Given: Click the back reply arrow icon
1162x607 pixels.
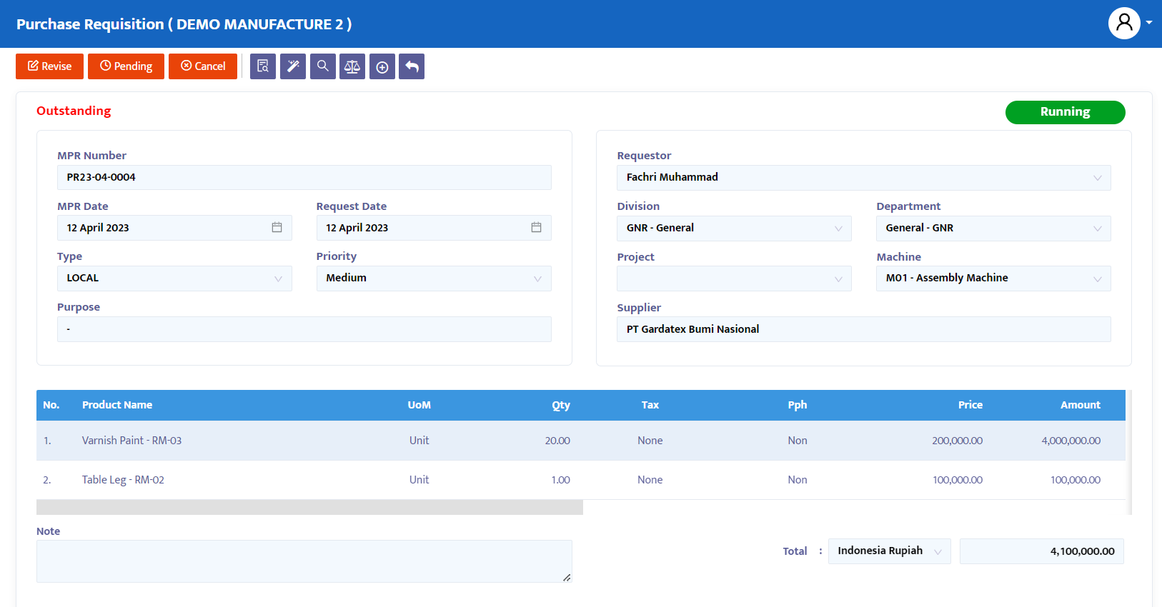Looking at the screenshot, I should pos(412,66).
